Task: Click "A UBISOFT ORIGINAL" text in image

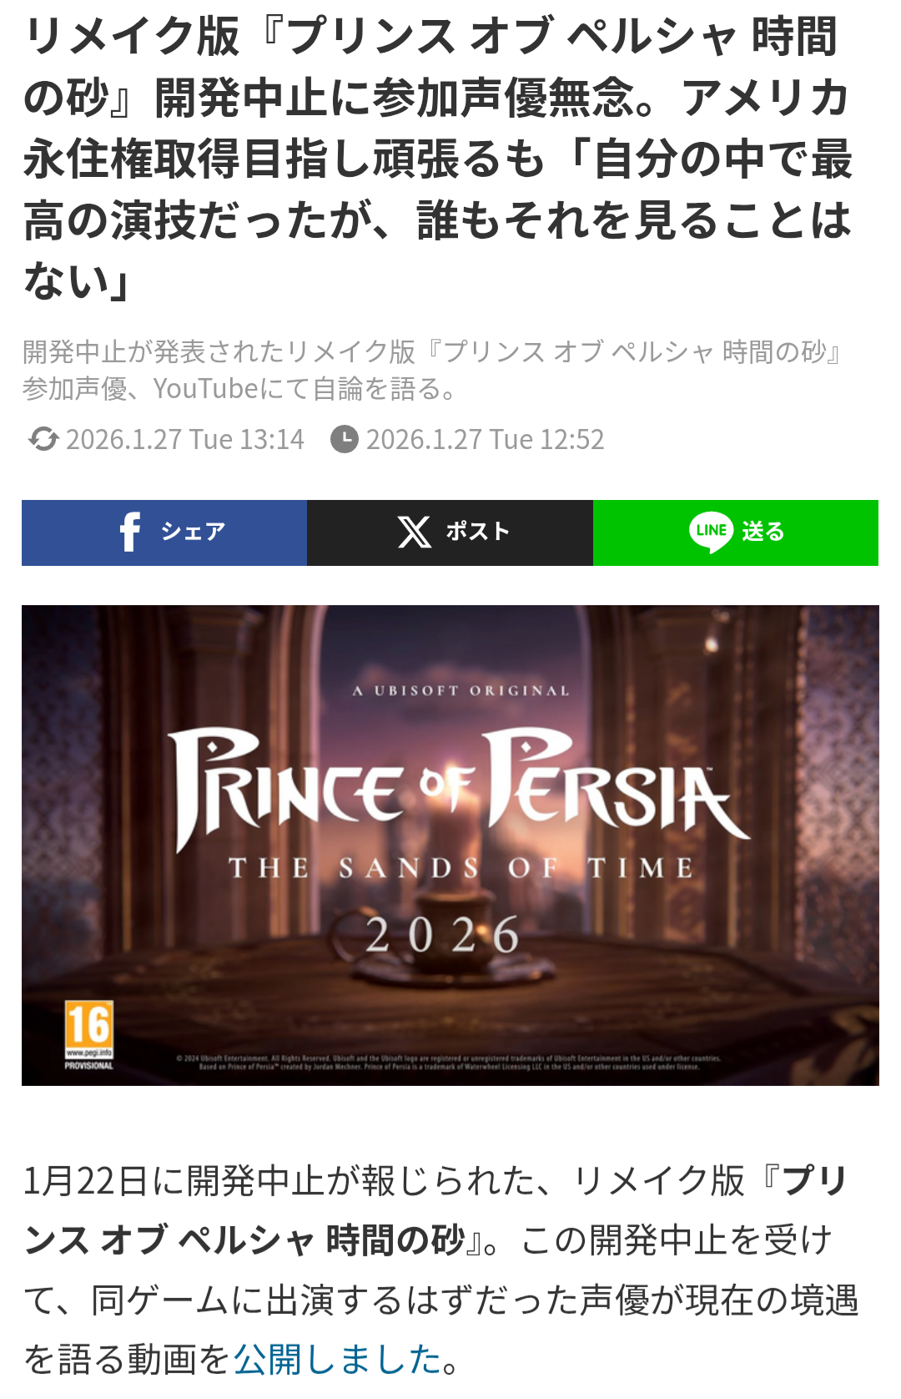Action: 461,691
